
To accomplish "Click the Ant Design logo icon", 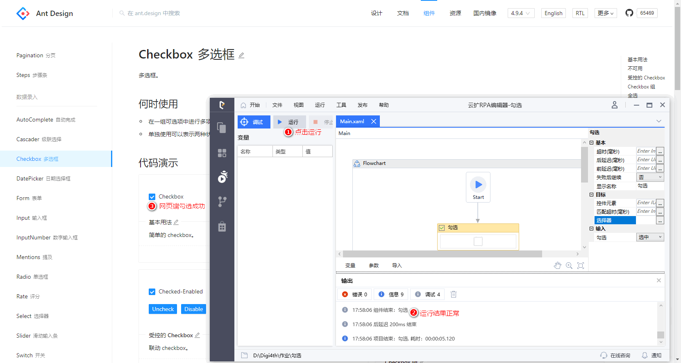I will (x=23, y=14).
